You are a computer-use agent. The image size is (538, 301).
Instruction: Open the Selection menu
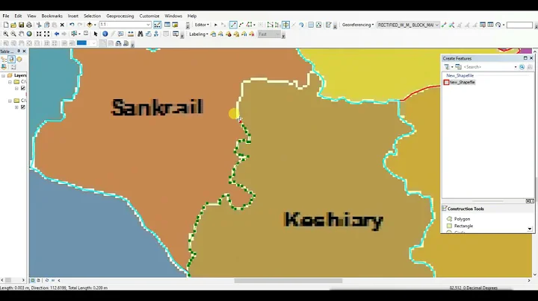(93, 16)
